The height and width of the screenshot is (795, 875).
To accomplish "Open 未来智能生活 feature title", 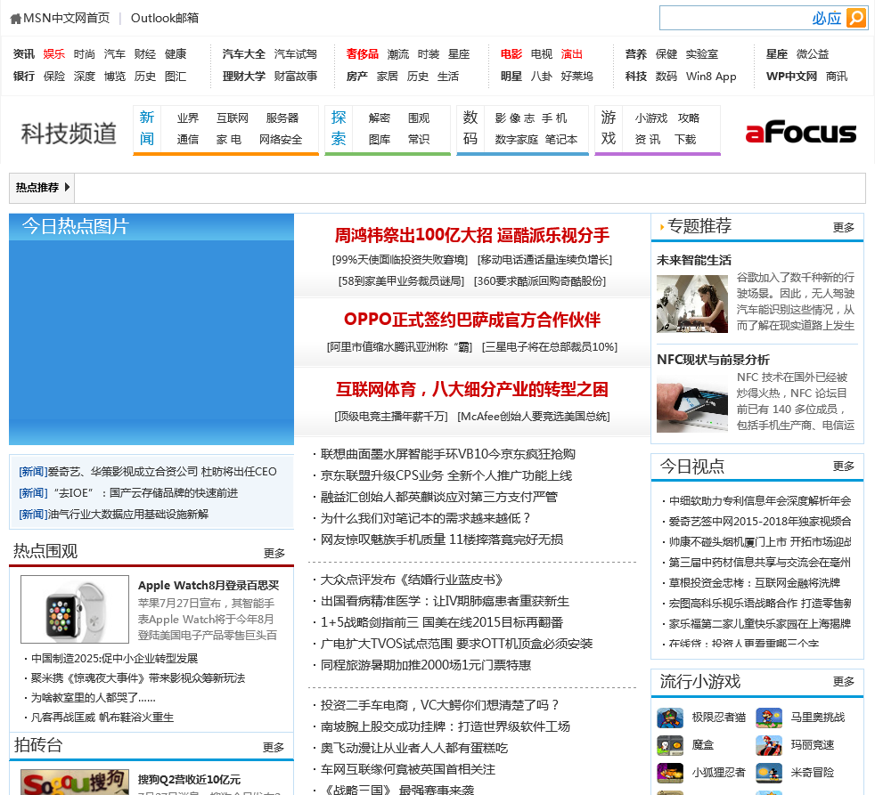I will (693, 260).
